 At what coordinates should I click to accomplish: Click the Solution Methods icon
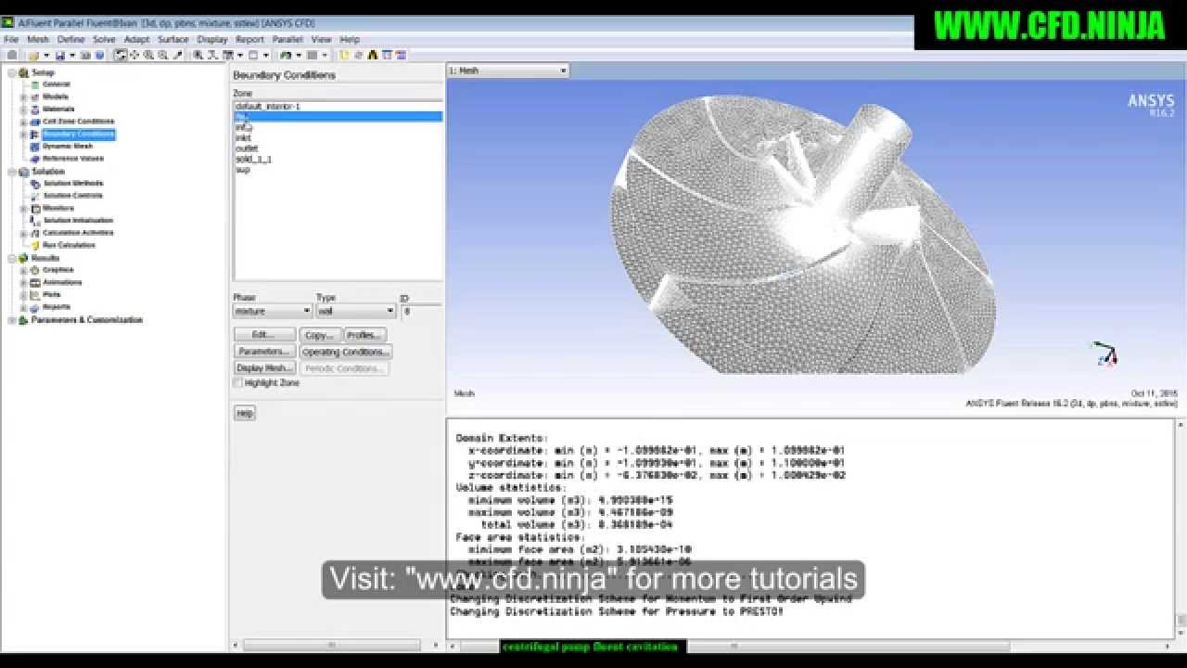tap(35, 184)
